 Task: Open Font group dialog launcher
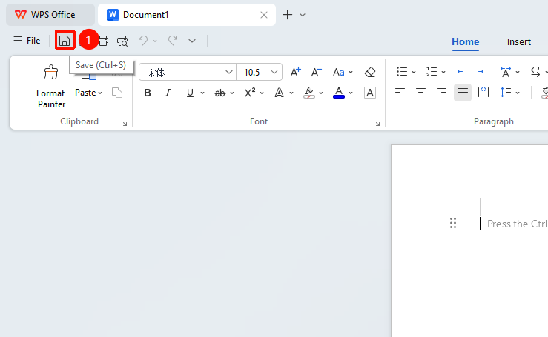(x=377, y=124)
